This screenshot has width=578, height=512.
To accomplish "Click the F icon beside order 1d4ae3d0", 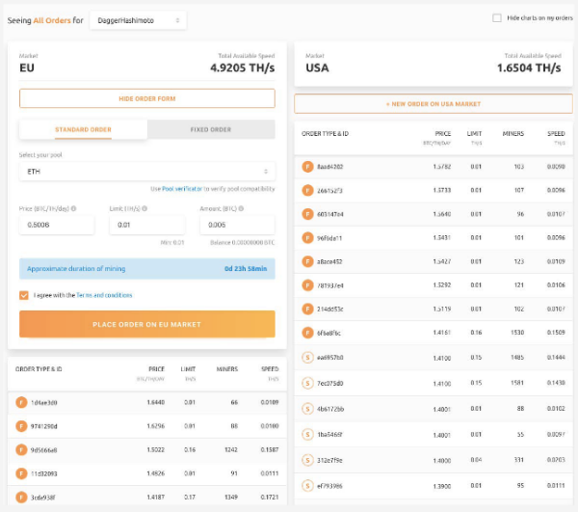I will tap(21, 401).
